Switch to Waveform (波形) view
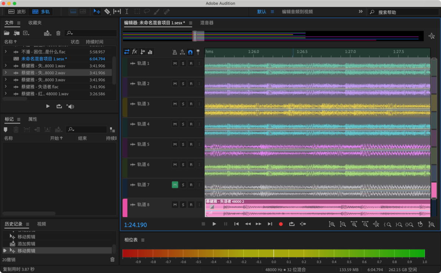441x273 pixels. coord(17,12)
